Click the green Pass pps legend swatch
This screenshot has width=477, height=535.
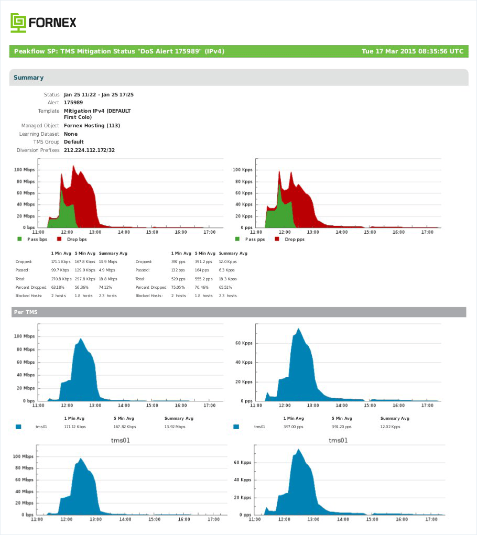point(237,239)
